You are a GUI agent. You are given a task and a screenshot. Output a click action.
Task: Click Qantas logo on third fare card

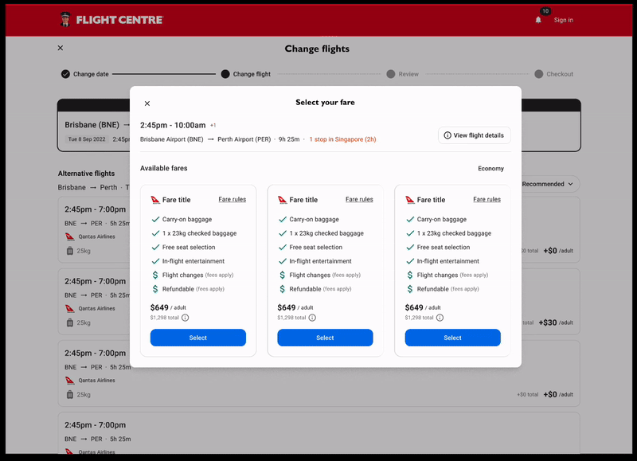(x=410, y=199)
